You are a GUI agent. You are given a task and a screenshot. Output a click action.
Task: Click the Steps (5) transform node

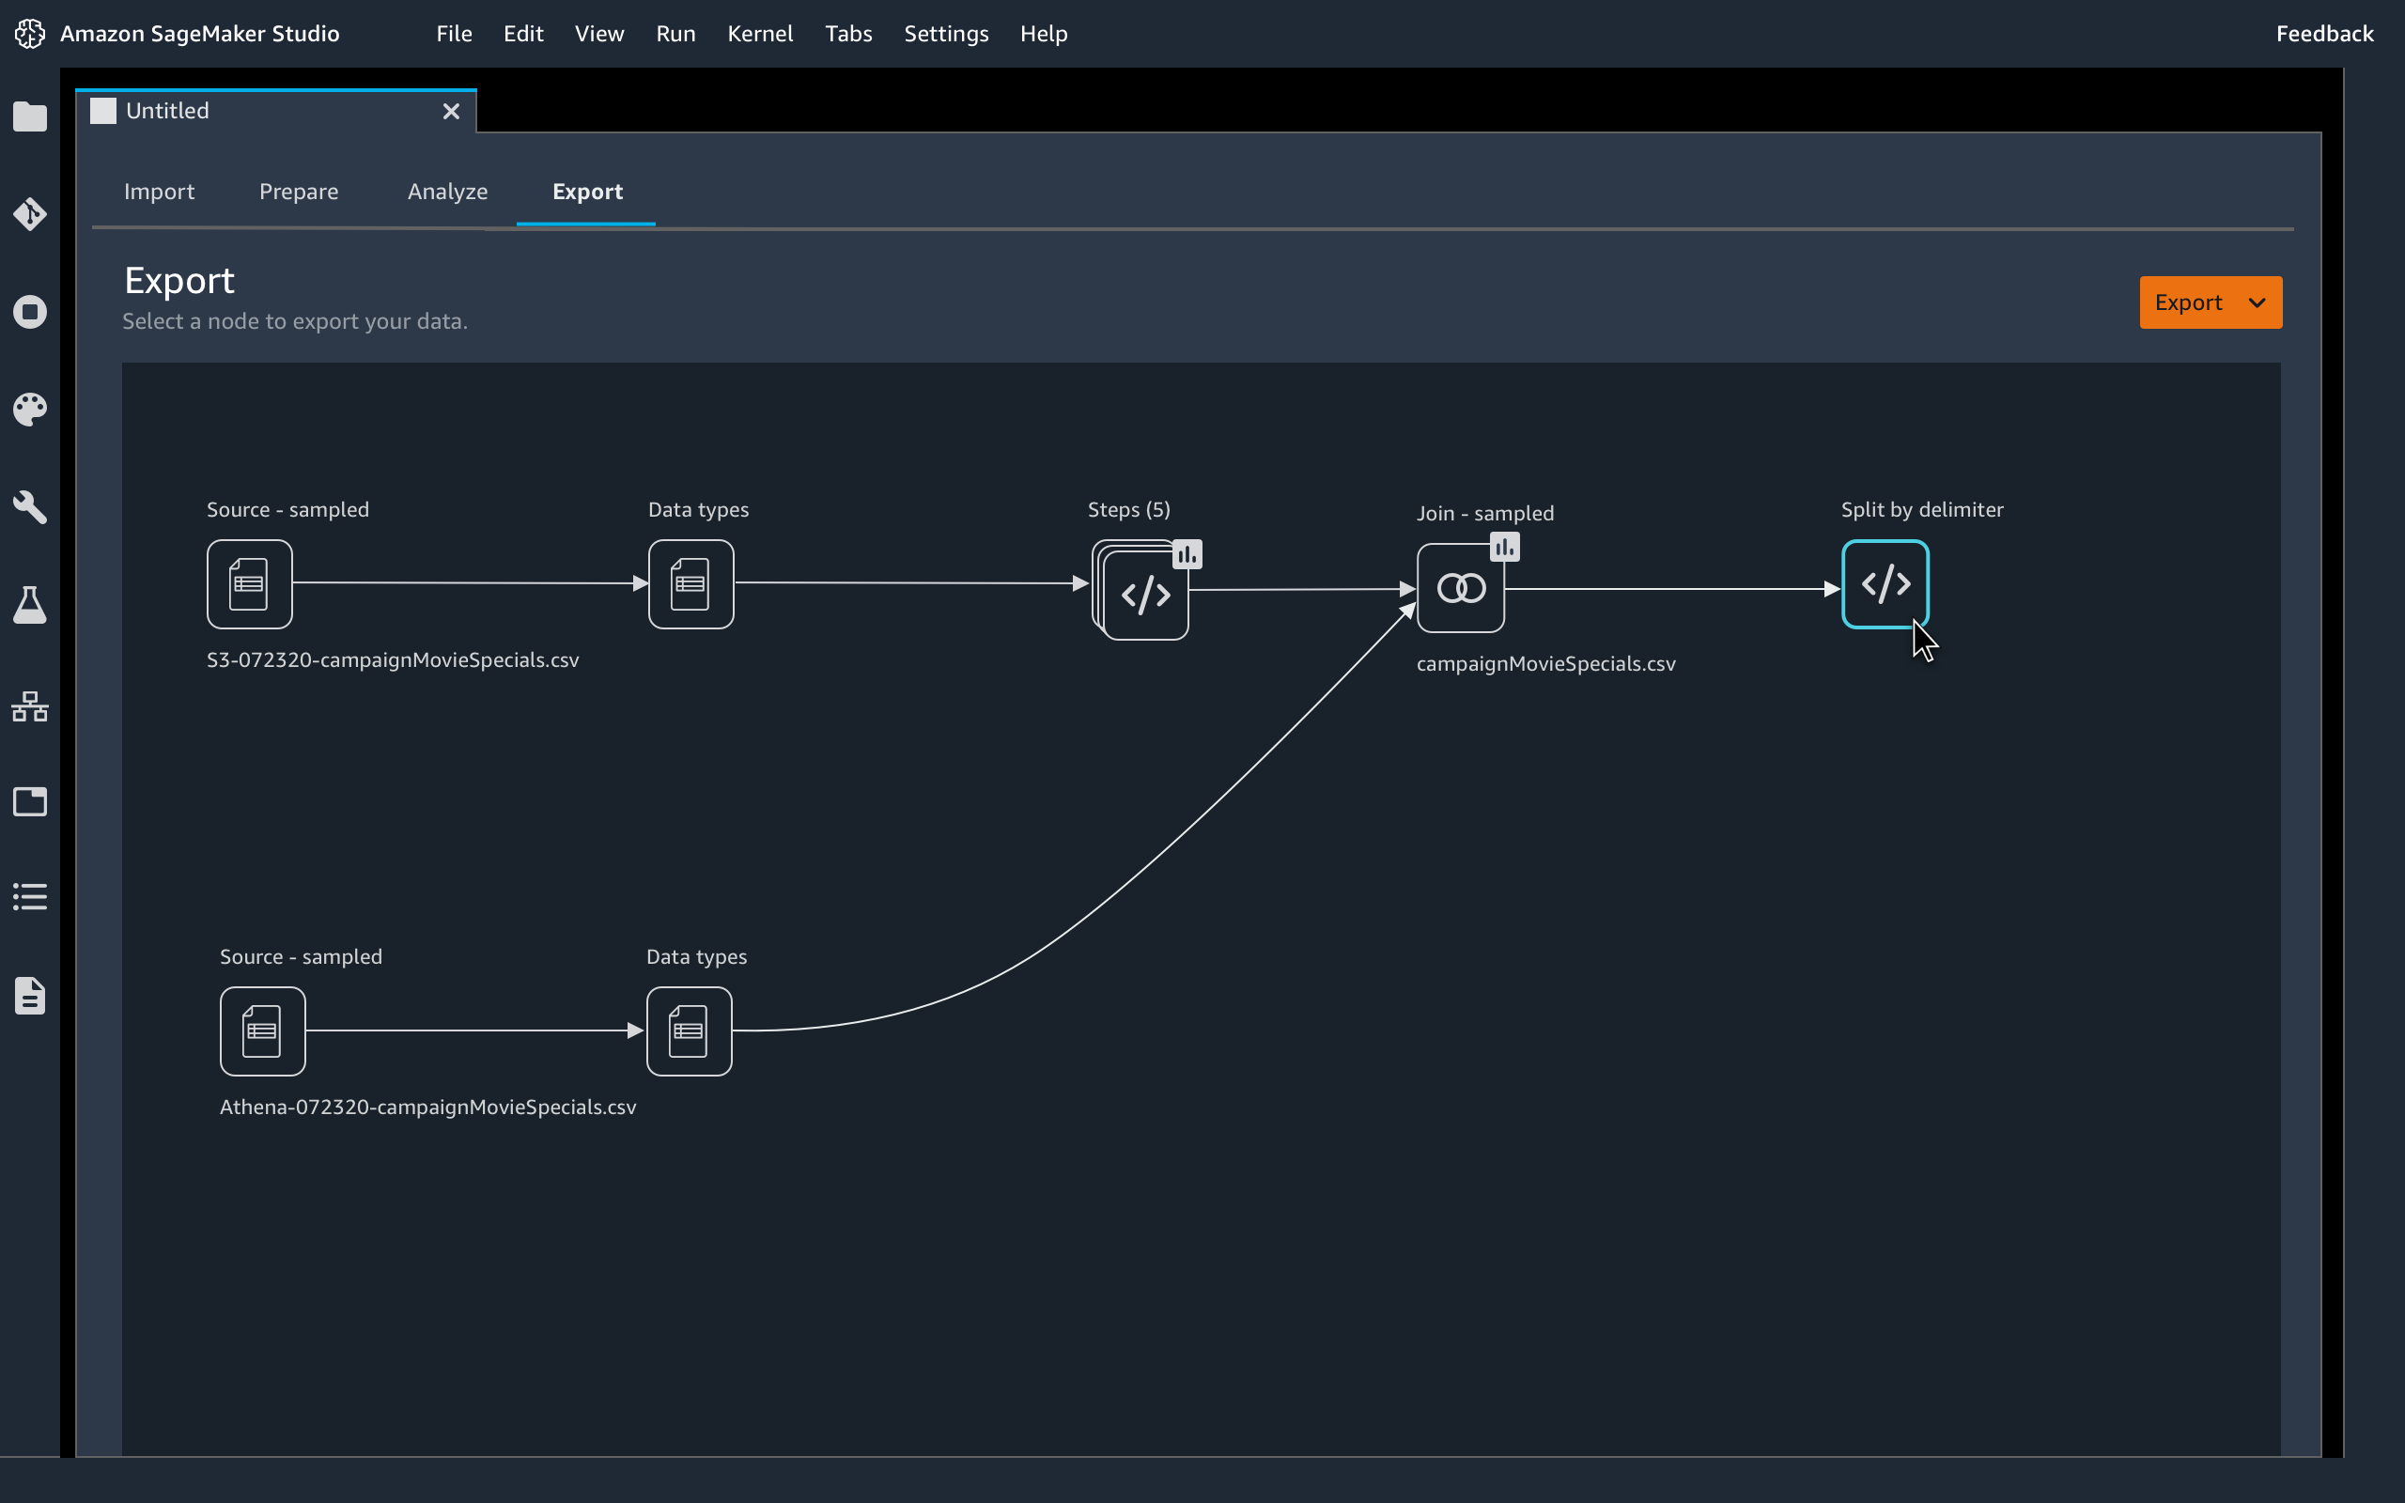coord(1145,595)
